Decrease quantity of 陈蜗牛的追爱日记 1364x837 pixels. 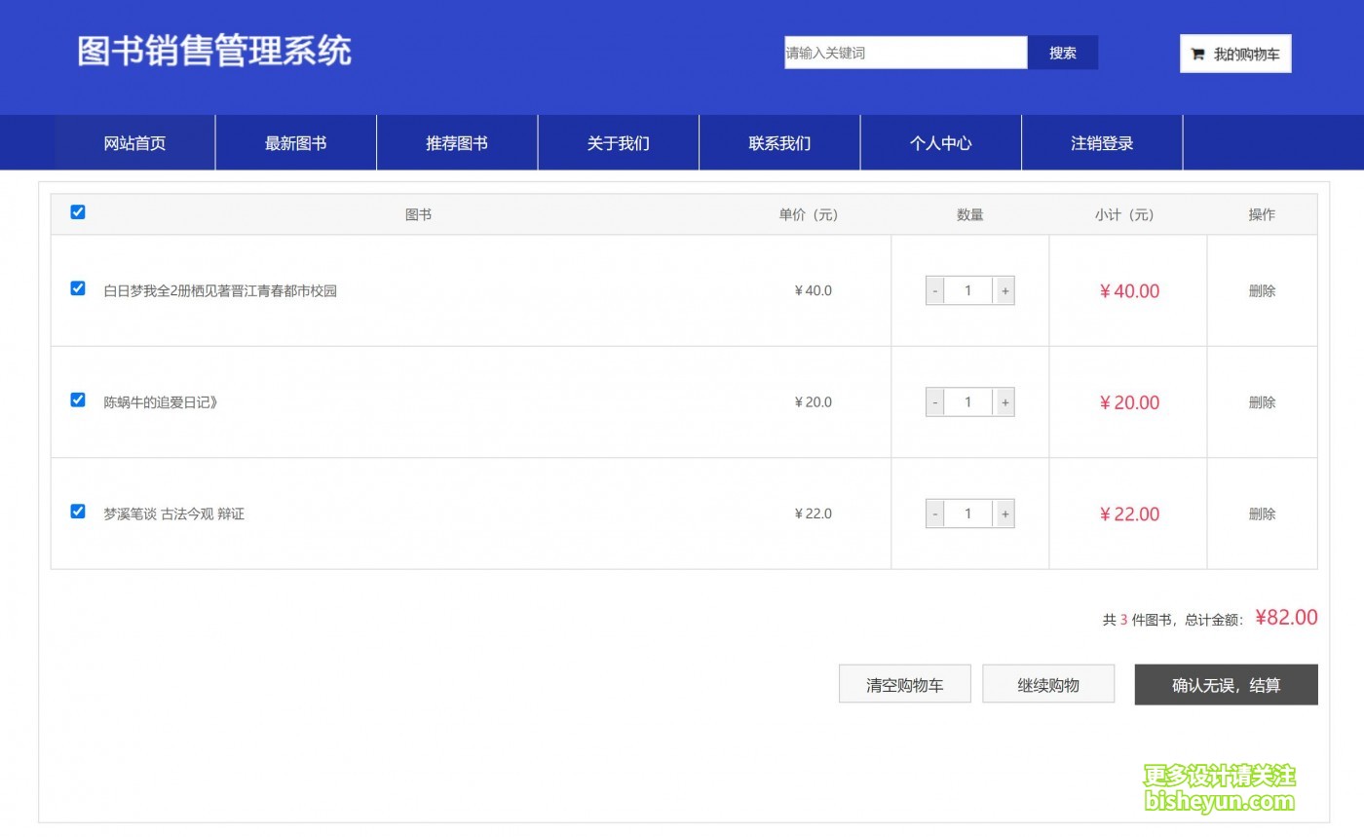[x=935, y=402]
